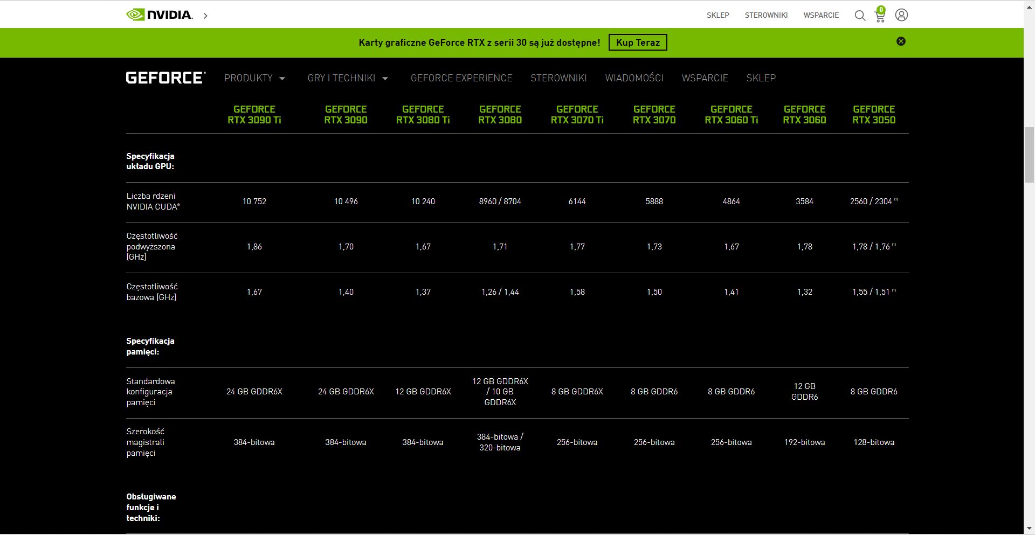Click the "8960 / 8704" CUDA cores value
The width and height of the screenshot is (1035, 535).
pos(500,202)
